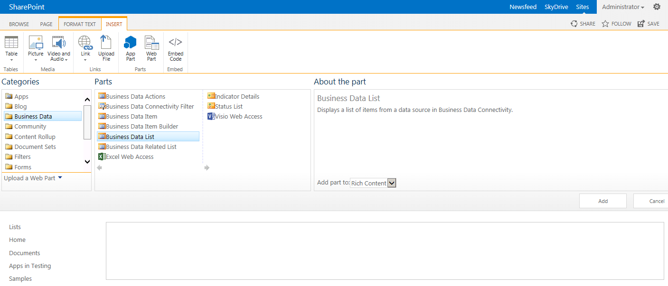Insert a Picture from ribbon
The width and height of the screenshot is (668, 286).
coord(36,42)
